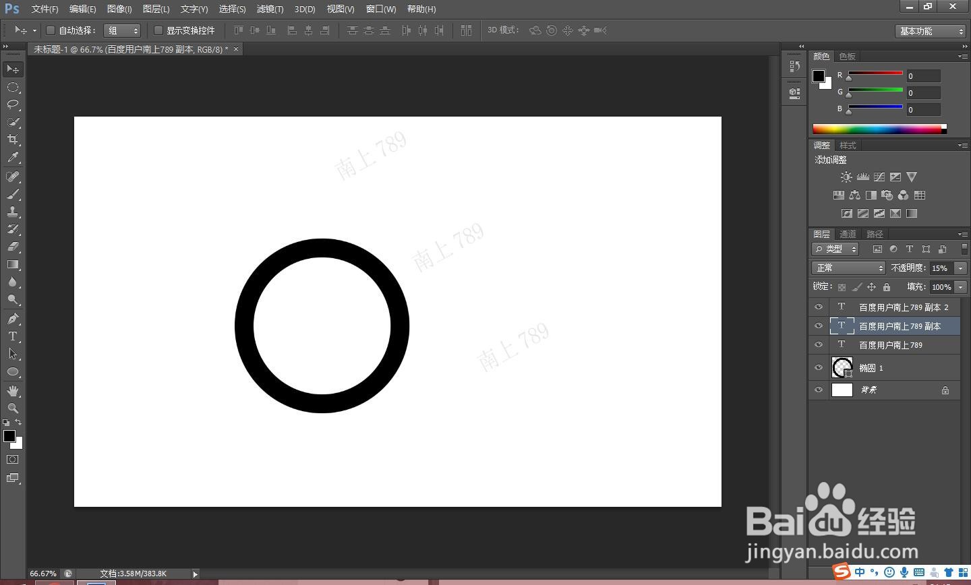Hide layer 百度用户南上789 副本
This screenshot has width=971, height=585.
819,326
